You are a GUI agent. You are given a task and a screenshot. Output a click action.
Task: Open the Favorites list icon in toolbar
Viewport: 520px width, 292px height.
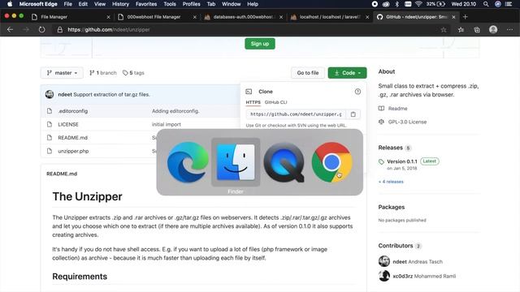tap(461, 30)
